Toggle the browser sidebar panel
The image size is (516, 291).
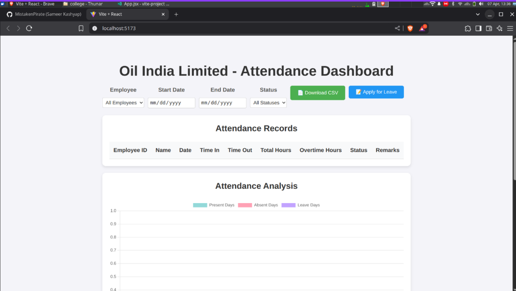coord(478,28)
